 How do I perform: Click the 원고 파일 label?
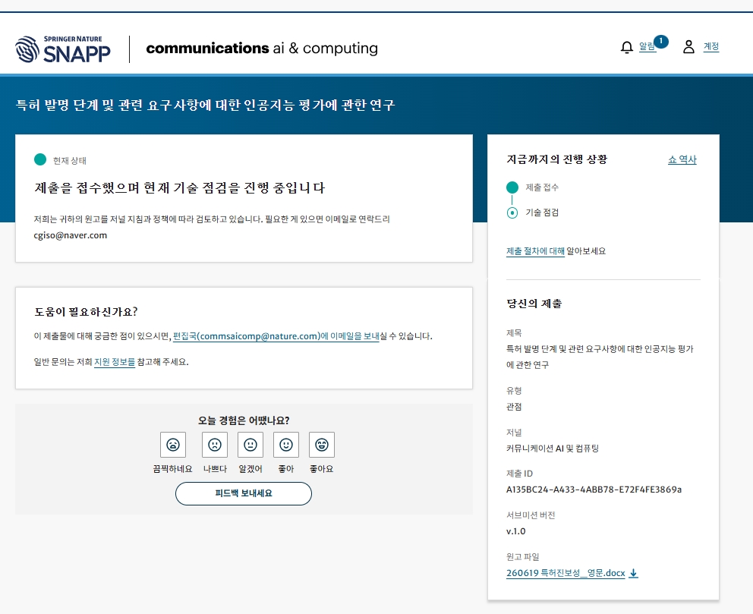tap(522, 557)
